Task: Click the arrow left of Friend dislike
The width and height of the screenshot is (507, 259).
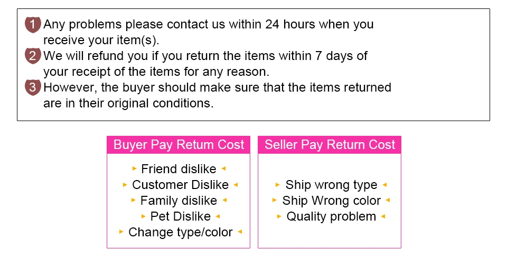Action: (x=135, y=168)
